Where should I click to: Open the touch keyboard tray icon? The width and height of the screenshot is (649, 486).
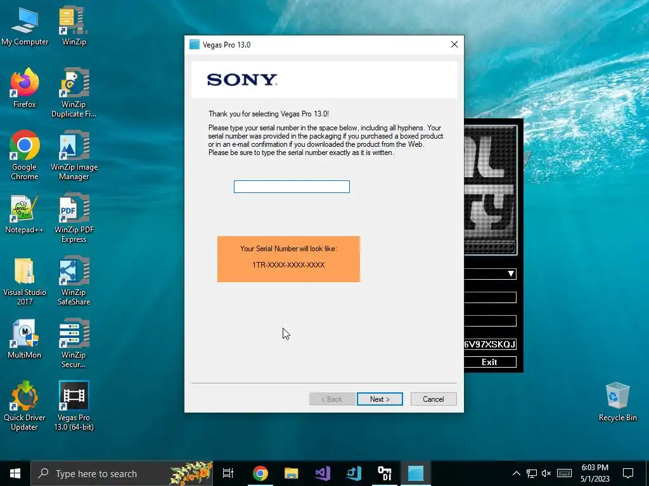pyautogui.click(x=564, y=473)
